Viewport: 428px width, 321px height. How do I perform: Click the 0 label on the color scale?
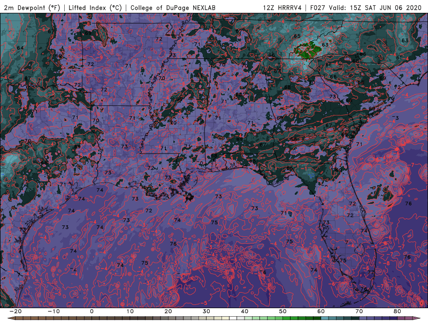(91, 311)
